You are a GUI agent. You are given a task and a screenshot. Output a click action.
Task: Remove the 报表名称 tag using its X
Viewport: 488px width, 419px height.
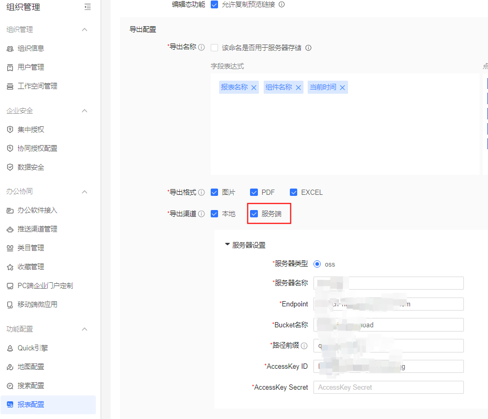(x=254, y=87)
